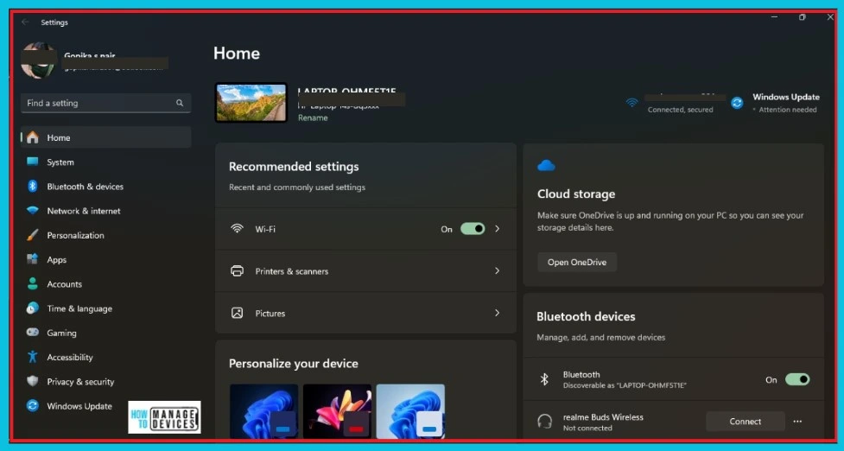
Task: Select Home in the sidebar
Action: pyautogui.click(x=106, y=137)
